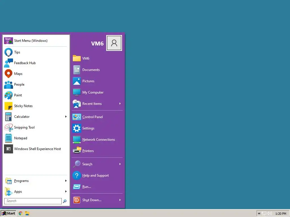Show hidden tray icons chevron
Image resolution: width=290 pixels, height=217 pixels.
tap(259, 214)
